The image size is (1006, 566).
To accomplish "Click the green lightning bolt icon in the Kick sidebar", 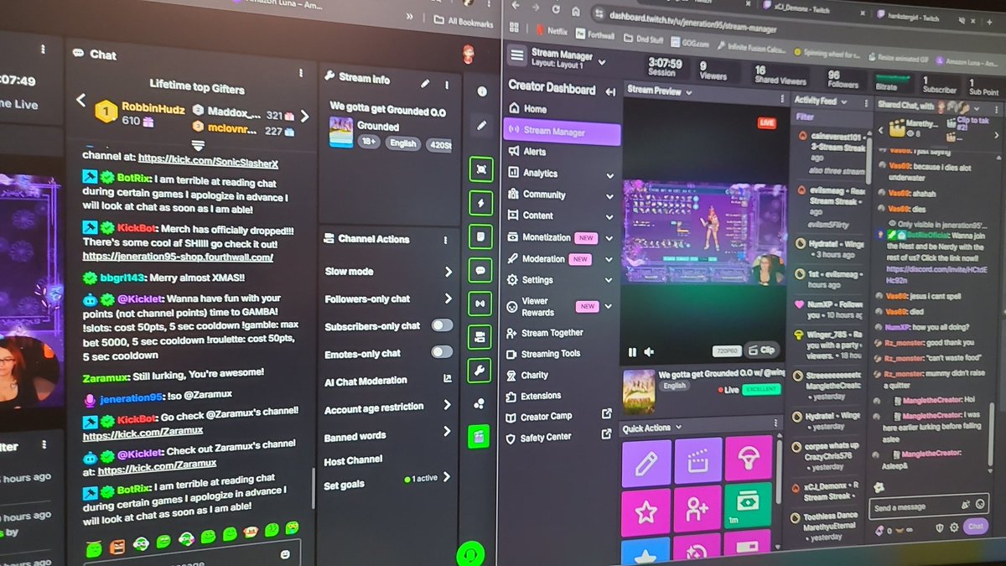I will point(481,202).
